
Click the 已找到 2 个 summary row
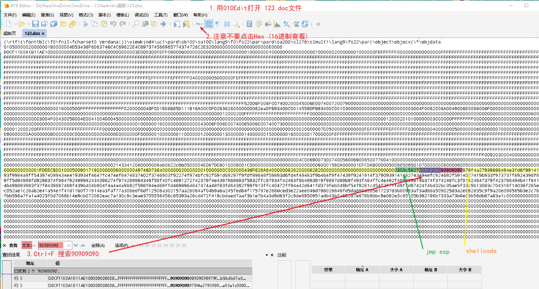pyautogui.click(x=132, y=271)
